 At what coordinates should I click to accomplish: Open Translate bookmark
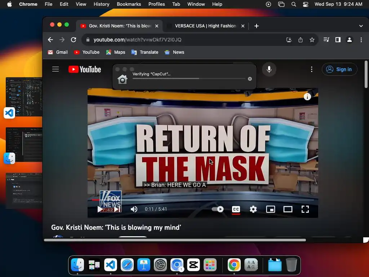coord(145,52)
